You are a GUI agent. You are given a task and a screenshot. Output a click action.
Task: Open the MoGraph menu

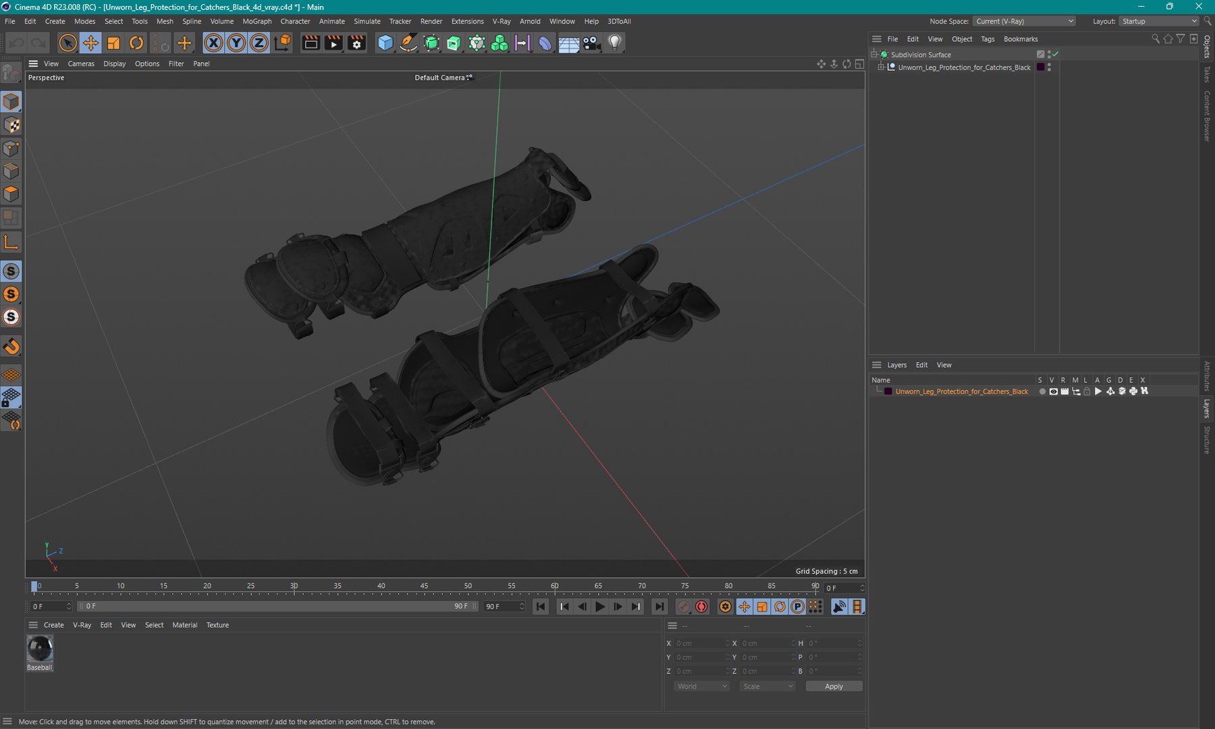tap(256, 22)
